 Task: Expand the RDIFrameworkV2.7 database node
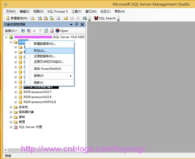coord(16,92)
